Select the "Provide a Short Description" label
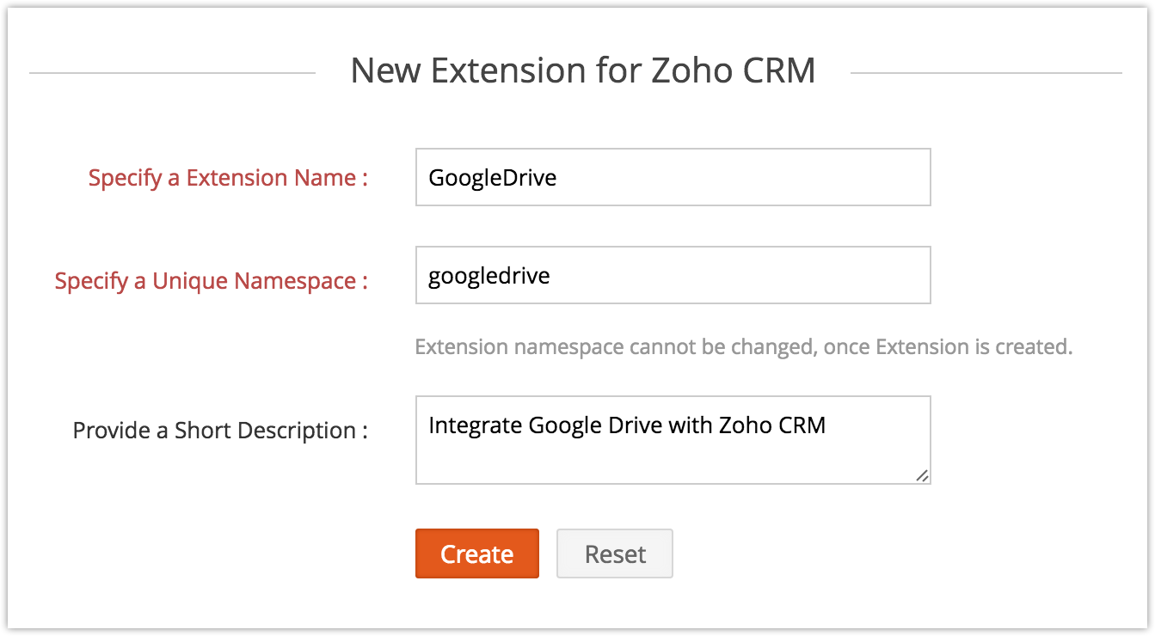 tap(220, 431)
